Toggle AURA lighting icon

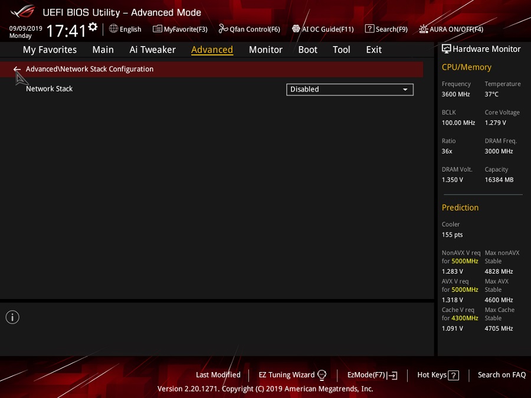click(423, 29)
